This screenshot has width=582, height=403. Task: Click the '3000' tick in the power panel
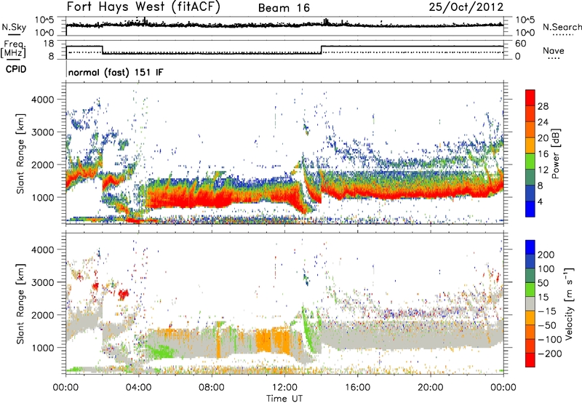click(42, 132)
